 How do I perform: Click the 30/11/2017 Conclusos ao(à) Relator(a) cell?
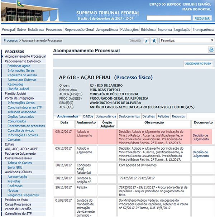(x=86, y=169)
